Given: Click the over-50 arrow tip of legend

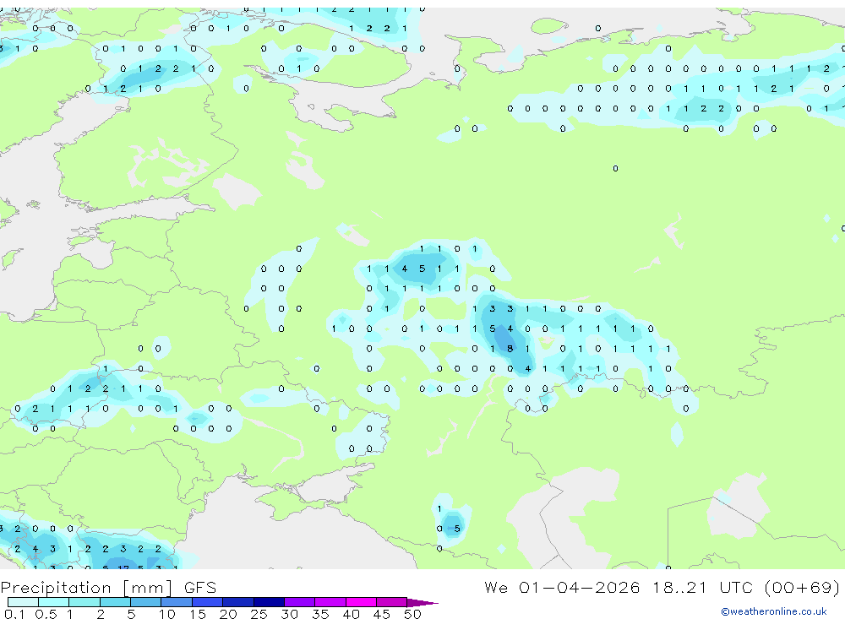Looking at the screenshot, I should [x=422, y=602].
